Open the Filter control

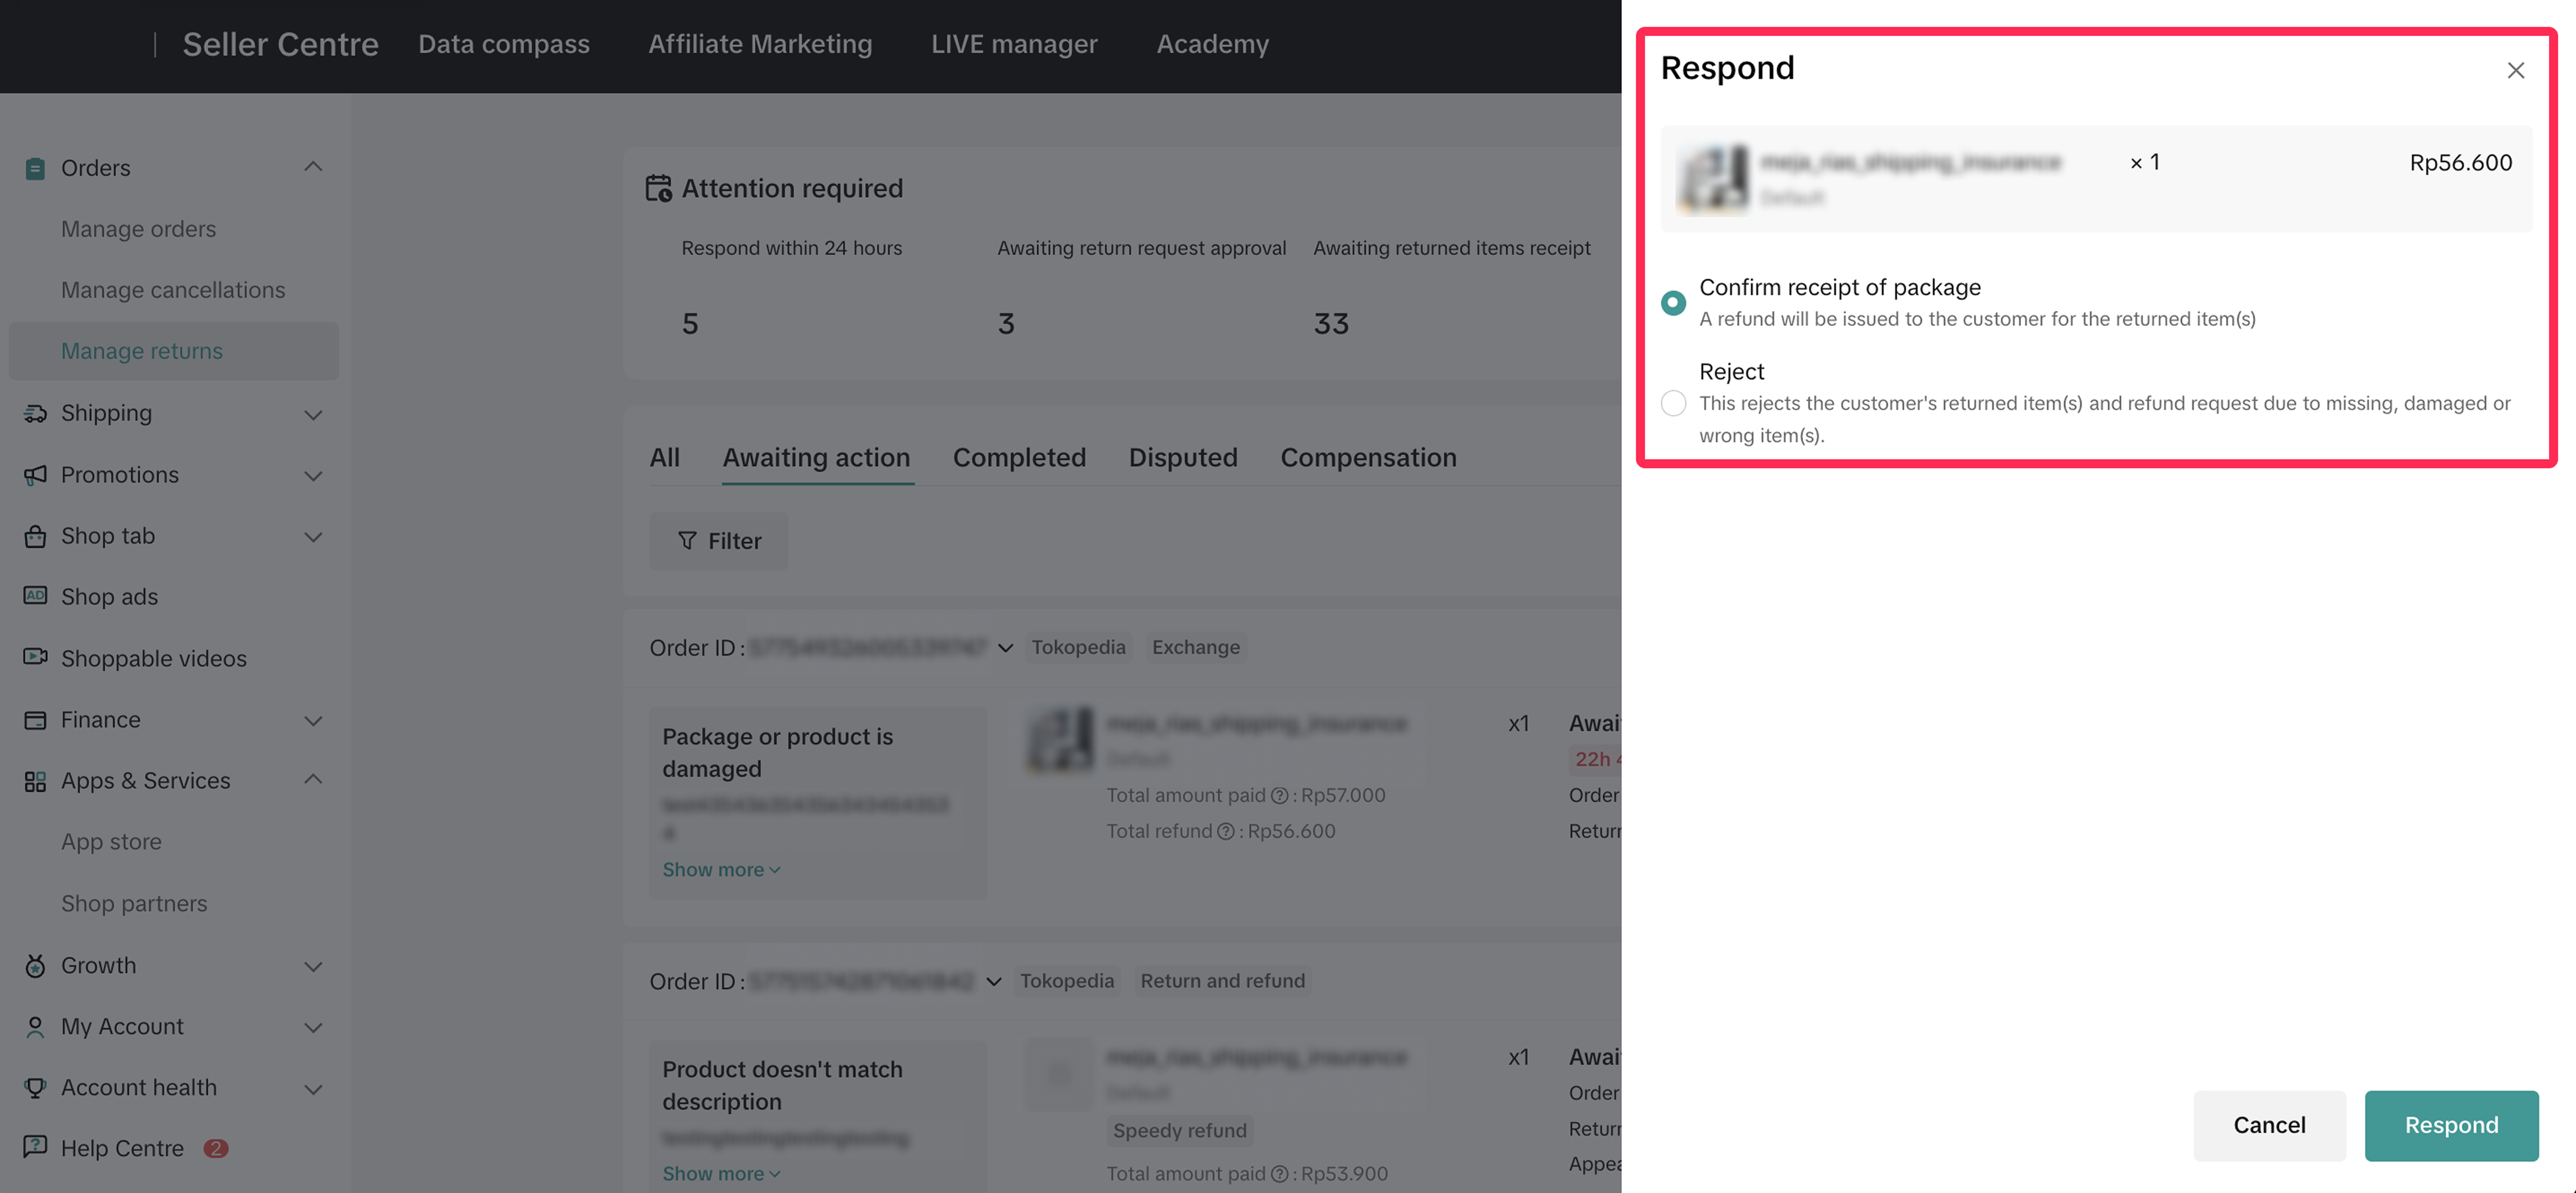(x=718, y=541)
